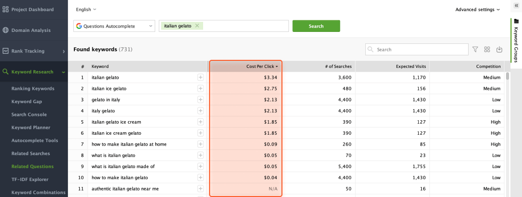Select 'authentic italian gelato near me' keyword

point(125,189)
